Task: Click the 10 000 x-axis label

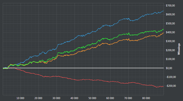Action: tap(20, 98)
